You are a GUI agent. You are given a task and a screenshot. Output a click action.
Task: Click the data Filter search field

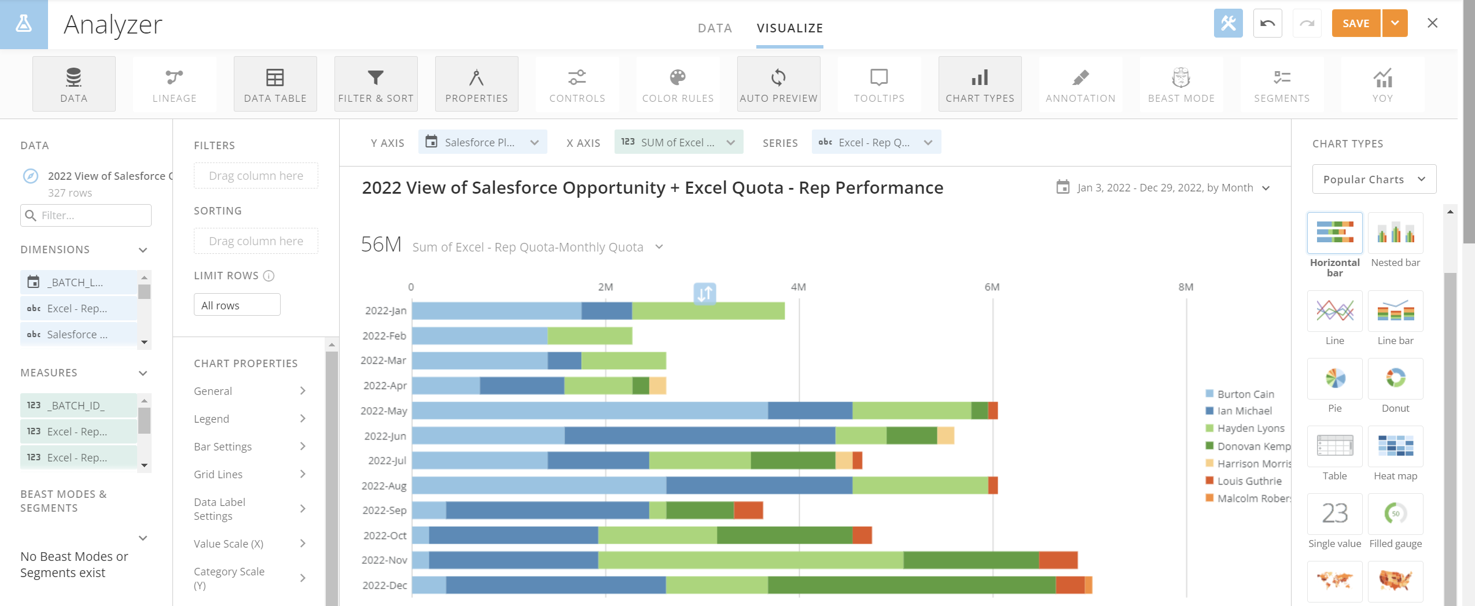click(86, 215)
